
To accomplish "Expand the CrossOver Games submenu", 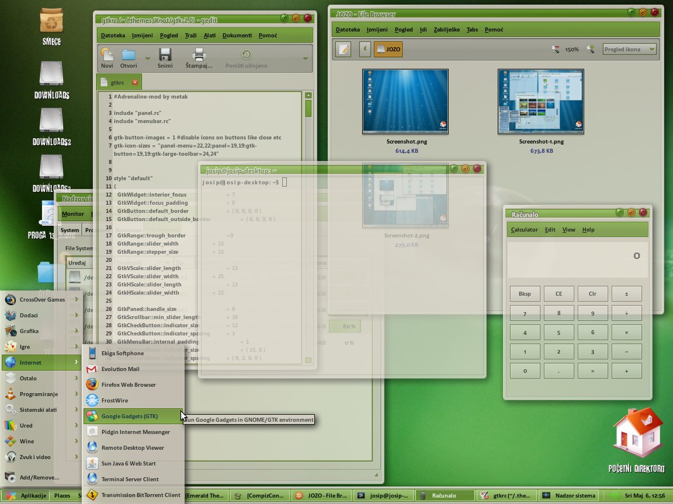I will coord(41,300).
